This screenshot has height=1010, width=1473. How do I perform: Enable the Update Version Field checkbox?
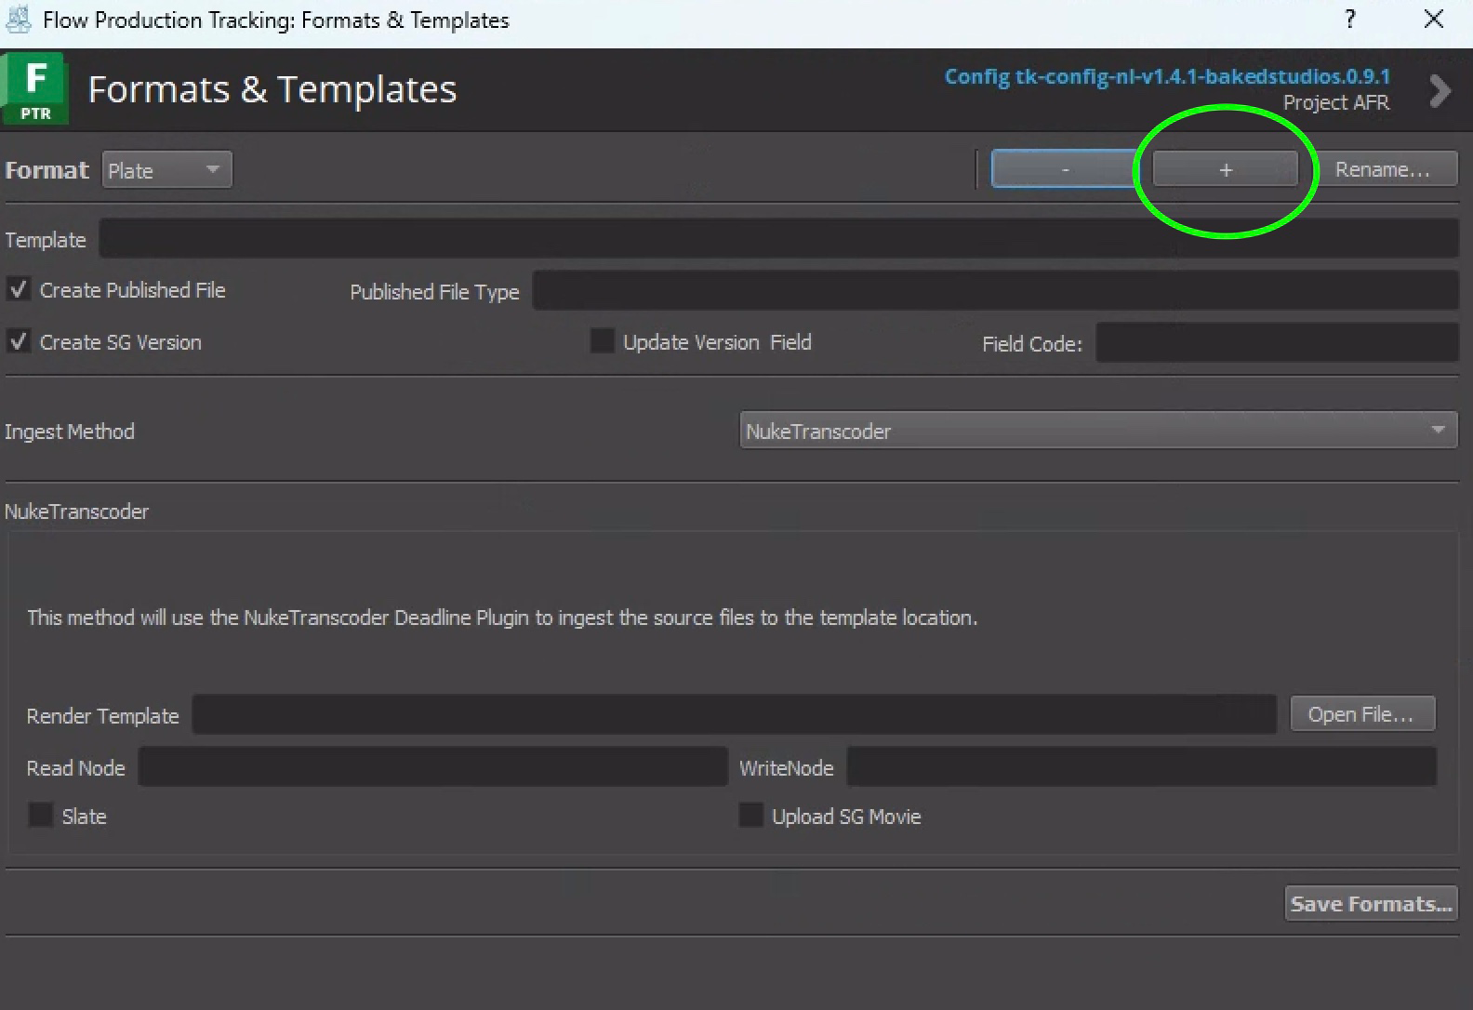click(603, 342)
